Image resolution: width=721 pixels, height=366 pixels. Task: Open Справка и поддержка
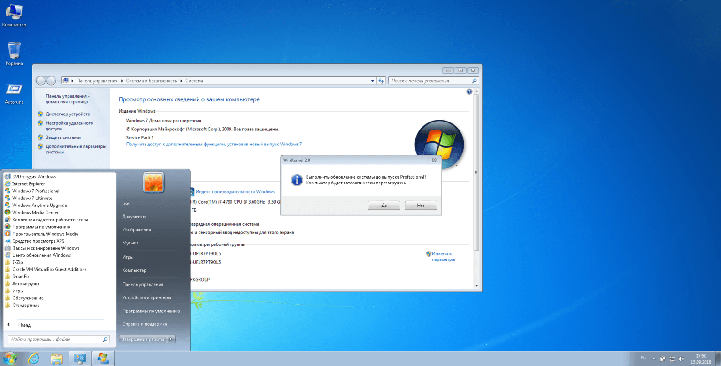point(145,324)
